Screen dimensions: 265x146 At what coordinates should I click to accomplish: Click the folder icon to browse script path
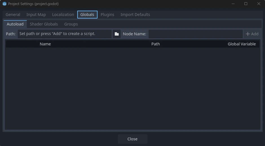[116, 34]
